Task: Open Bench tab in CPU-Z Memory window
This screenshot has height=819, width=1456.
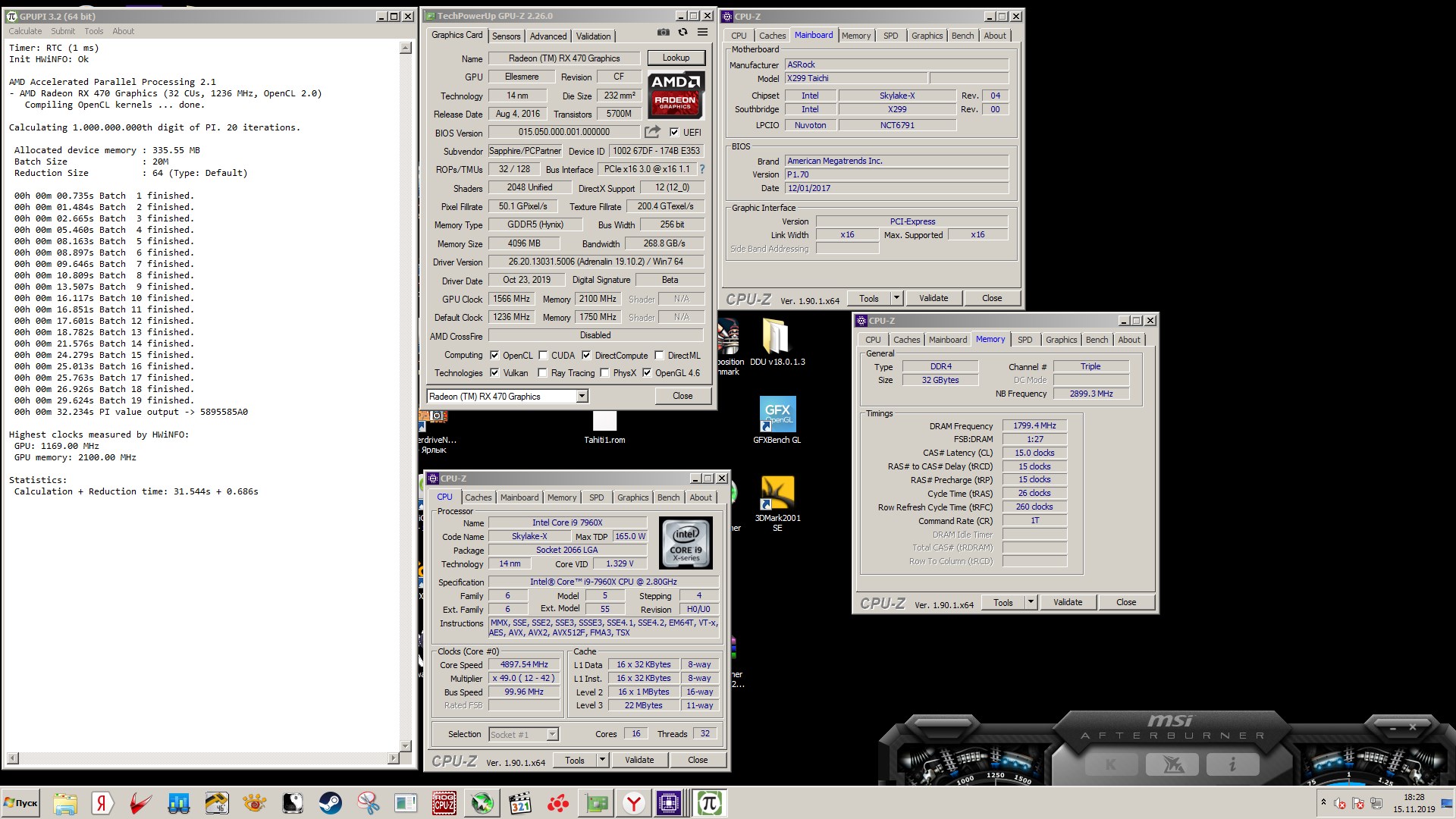Action: 1097,340
